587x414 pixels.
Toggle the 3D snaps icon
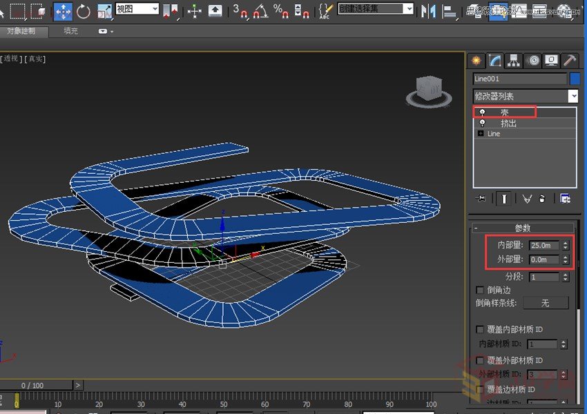click(240, 11)
